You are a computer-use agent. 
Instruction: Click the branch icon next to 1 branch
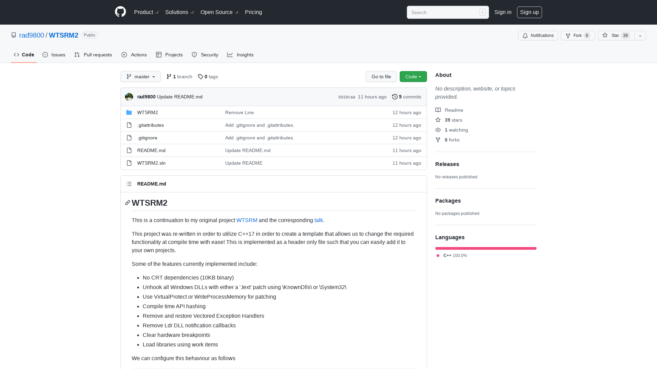coord(169,77)
